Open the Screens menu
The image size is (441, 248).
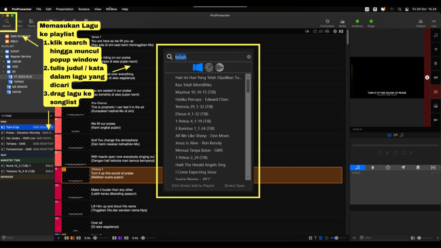point(84,9)
